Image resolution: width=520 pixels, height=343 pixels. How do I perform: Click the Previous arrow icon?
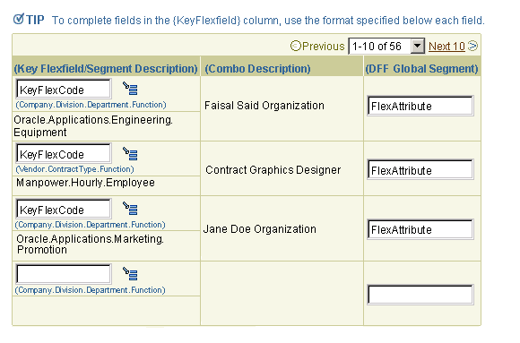(x=295, y=46)
